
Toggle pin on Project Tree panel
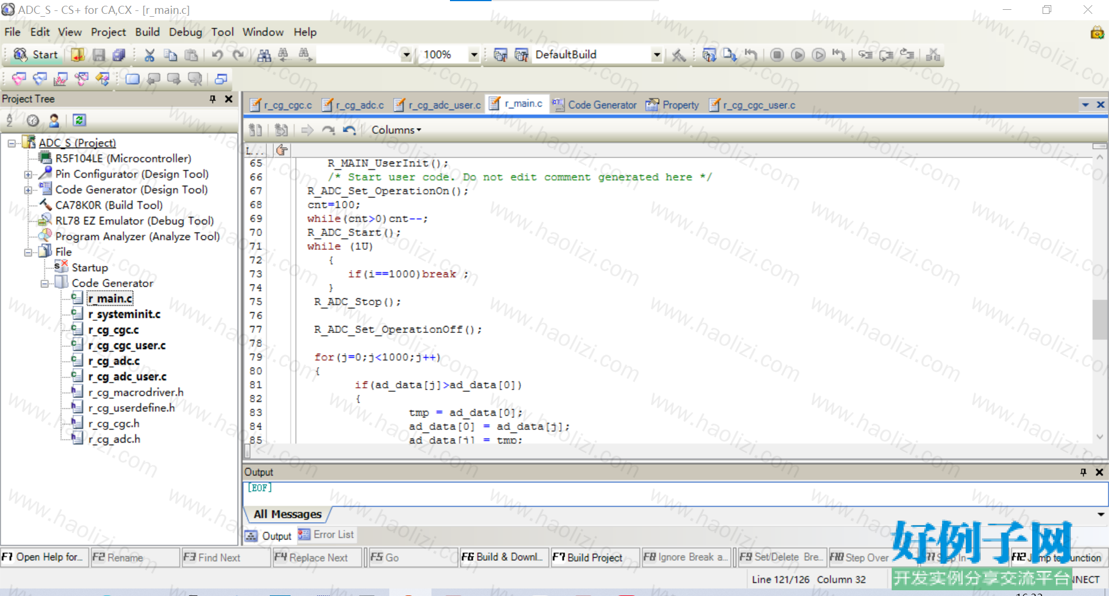[213, 99]
